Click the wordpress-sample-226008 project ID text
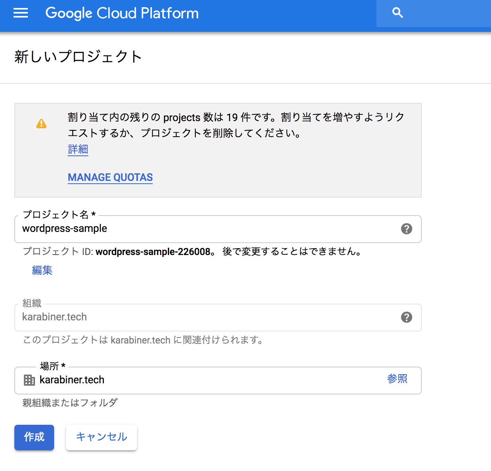The height and width of the screenshot is (471, 491). (153, 252)
